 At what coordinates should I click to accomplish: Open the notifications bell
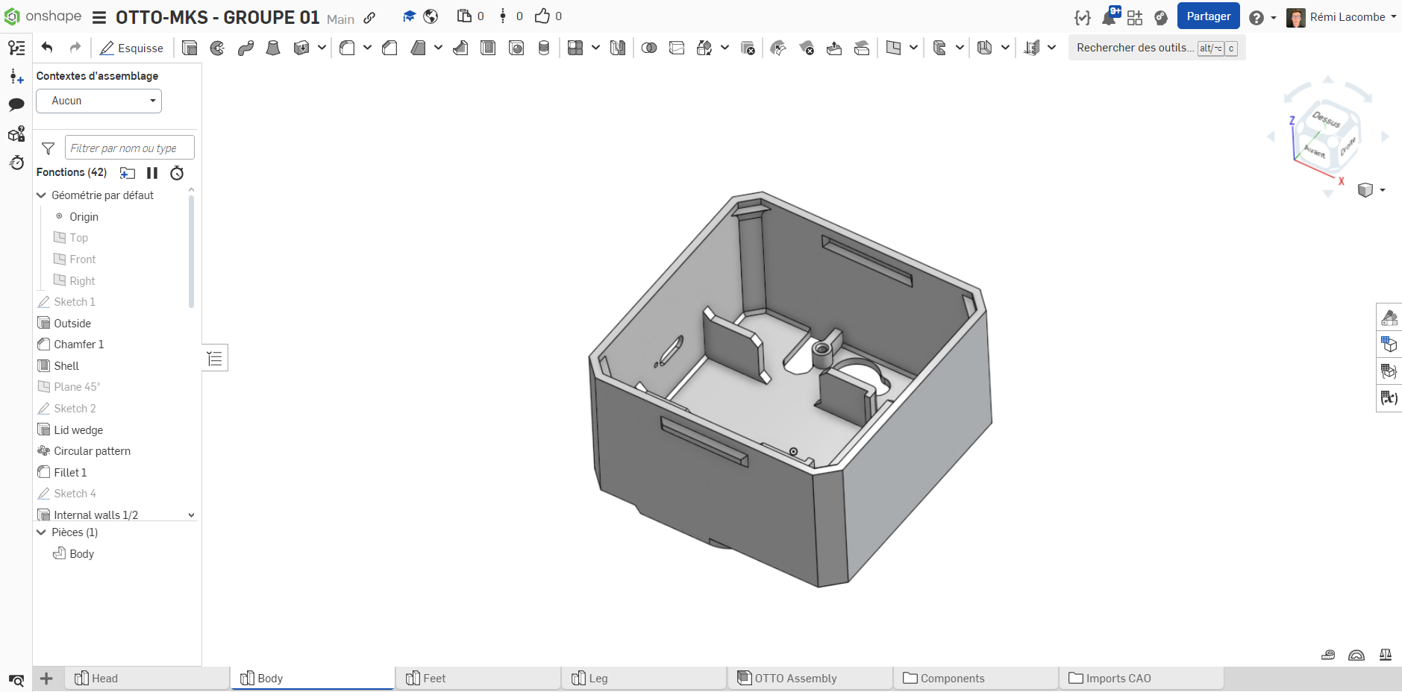(x=1110, y=17)
